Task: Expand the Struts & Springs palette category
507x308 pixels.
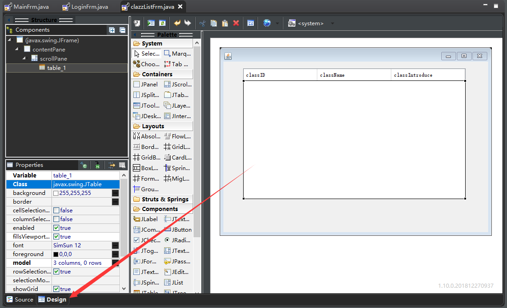Action: pos(162,200)
